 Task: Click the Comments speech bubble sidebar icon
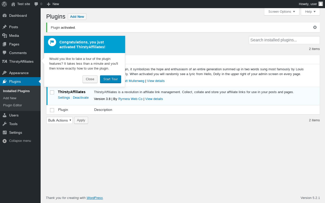point(5,53)
